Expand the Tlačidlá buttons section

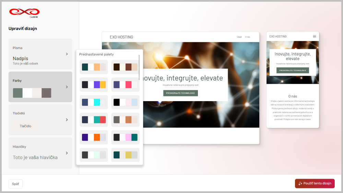pyautogui.click(x=40, y=120)
